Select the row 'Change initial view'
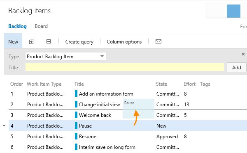Viewport: 247px width, 153px height. click(128, 104)
